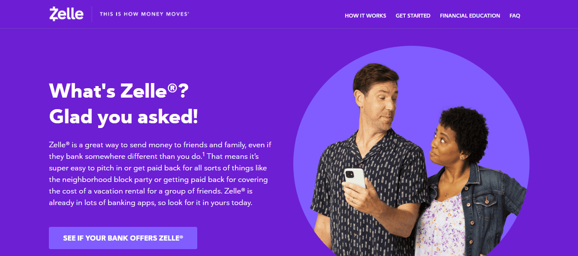Viewport: 578px width, 256px height.
Task: Click the Zelle logo in the header
Action: [x=66, y=14]
